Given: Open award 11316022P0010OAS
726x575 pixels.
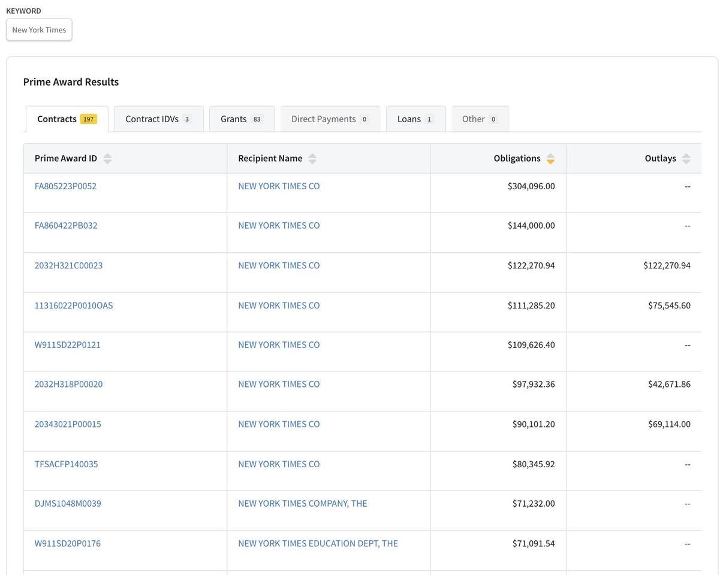Looking at the screenshot, I should (x=74, y=305).
